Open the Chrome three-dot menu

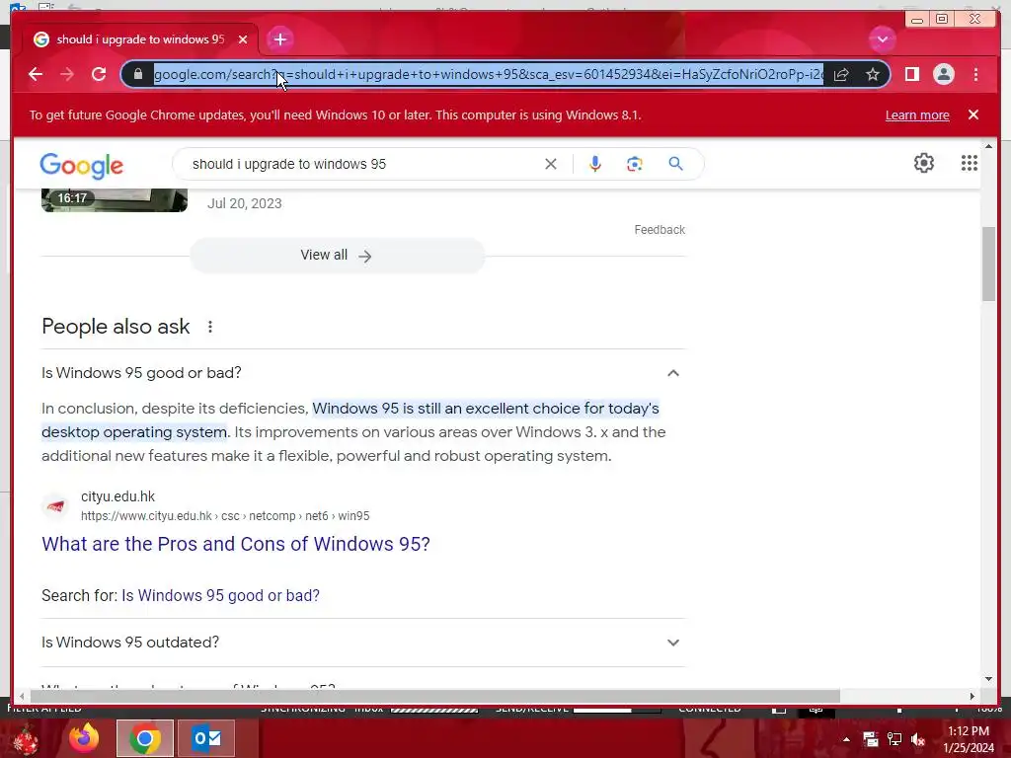click(x=975, y=74)
